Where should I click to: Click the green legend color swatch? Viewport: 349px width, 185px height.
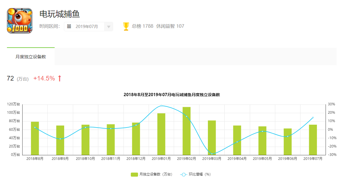[134, 174]
